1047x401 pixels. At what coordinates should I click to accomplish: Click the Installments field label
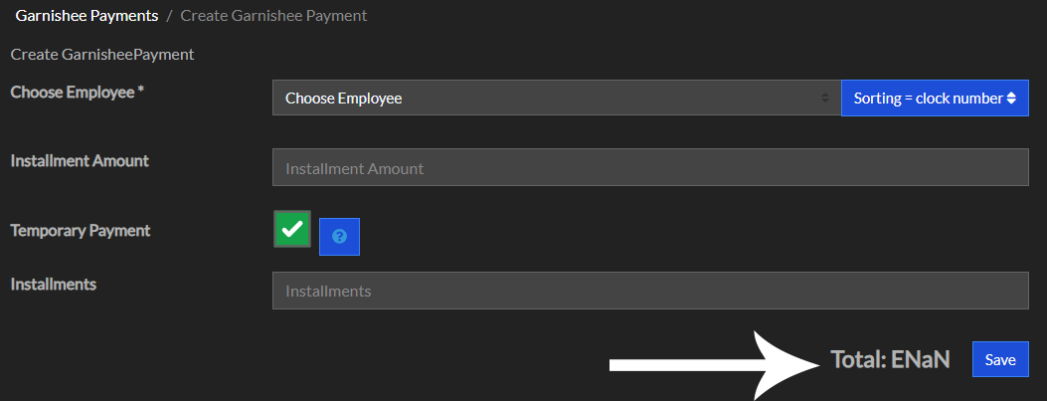point(54,284)
